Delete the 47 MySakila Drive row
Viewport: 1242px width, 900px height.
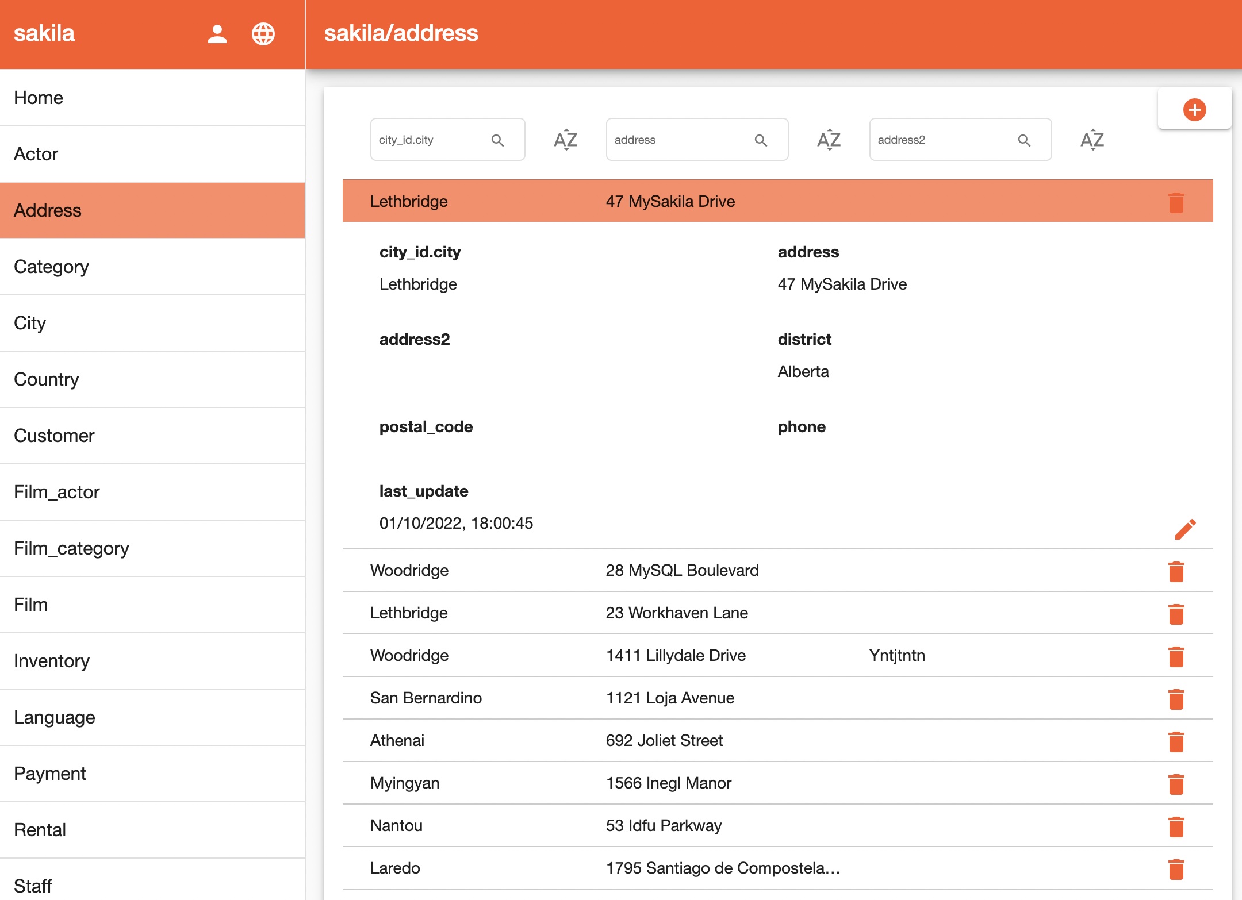1176,202
